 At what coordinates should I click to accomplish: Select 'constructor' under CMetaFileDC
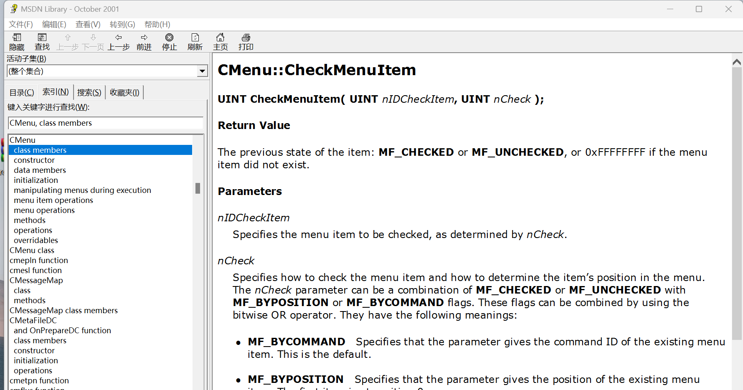tap(34, 350)
